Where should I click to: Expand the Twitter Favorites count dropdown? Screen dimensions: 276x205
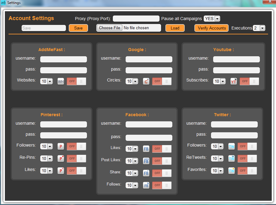217,171
